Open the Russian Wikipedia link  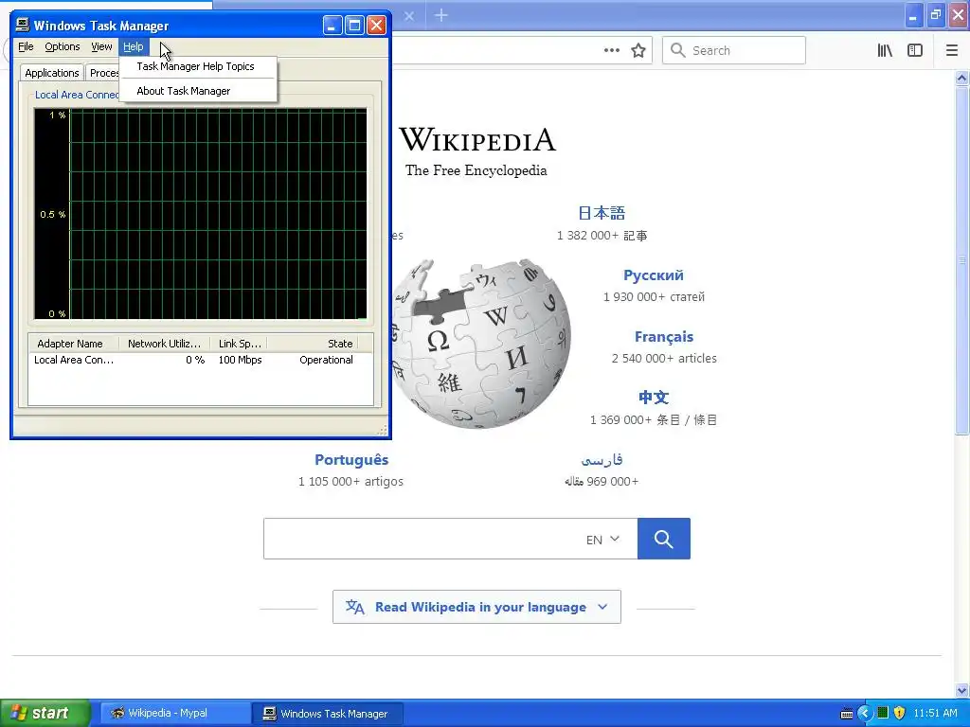click(654, 275)
